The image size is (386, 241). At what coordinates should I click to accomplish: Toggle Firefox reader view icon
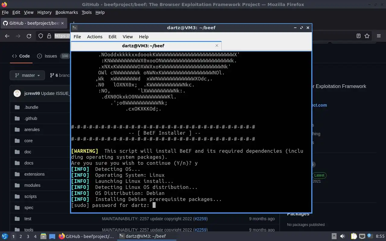point(358,36)
